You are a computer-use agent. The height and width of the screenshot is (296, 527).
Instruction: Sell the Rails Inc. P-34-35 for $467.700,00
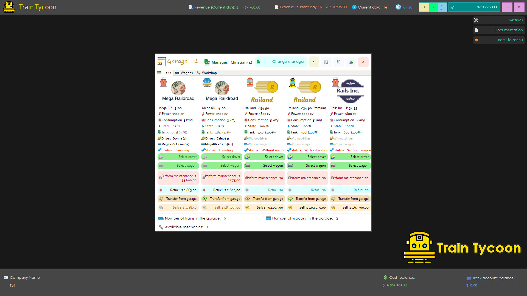point(350,207)
